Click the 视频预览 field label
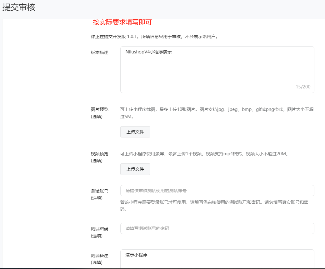 [x=99, y=154]
